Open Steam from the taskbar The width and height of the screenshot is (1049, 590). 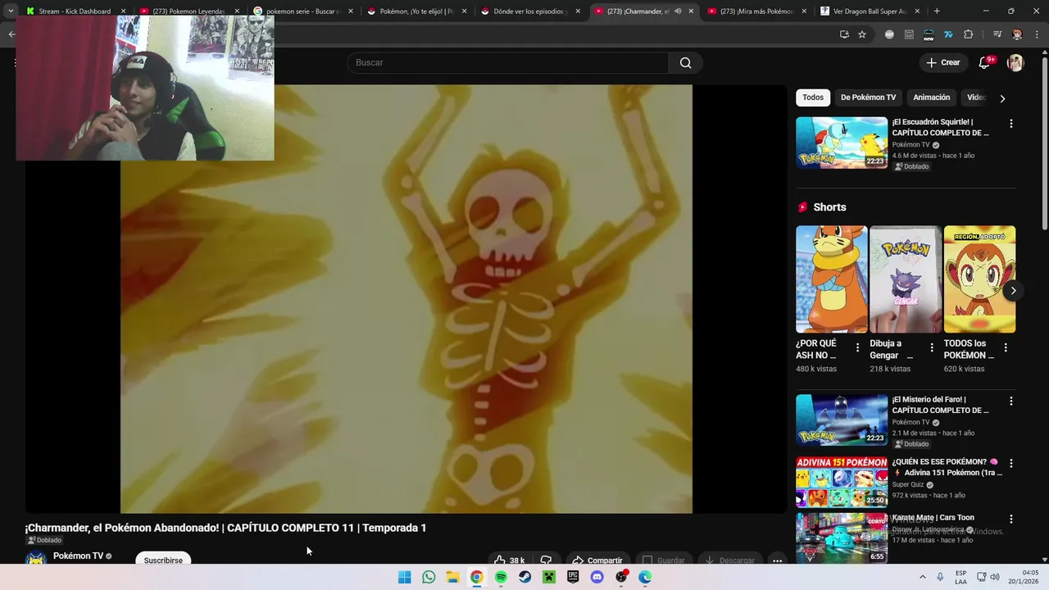[x=524, y=577]
